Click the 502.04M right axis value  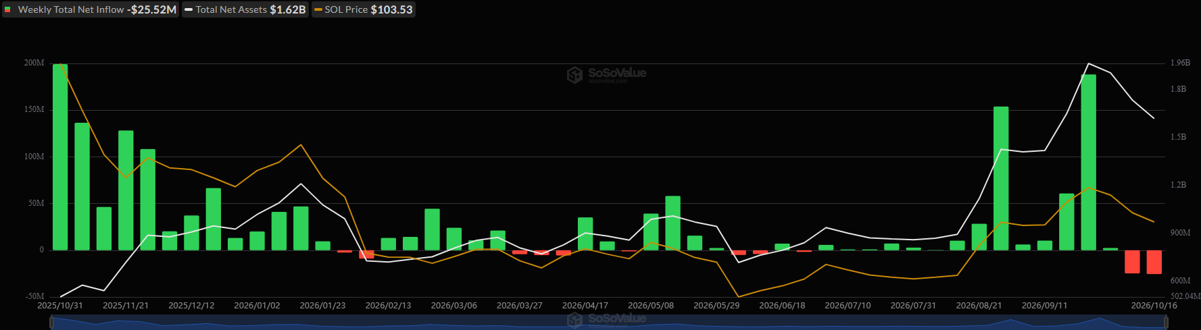tap(1185, 296)
